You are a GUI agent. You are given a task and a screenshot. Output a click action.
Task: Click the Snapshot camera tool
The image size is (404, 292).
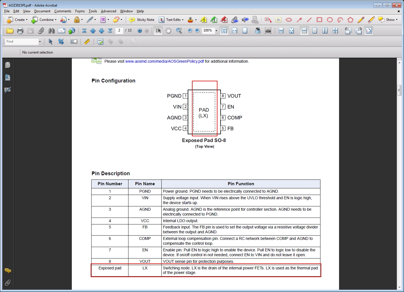[268, 31]
